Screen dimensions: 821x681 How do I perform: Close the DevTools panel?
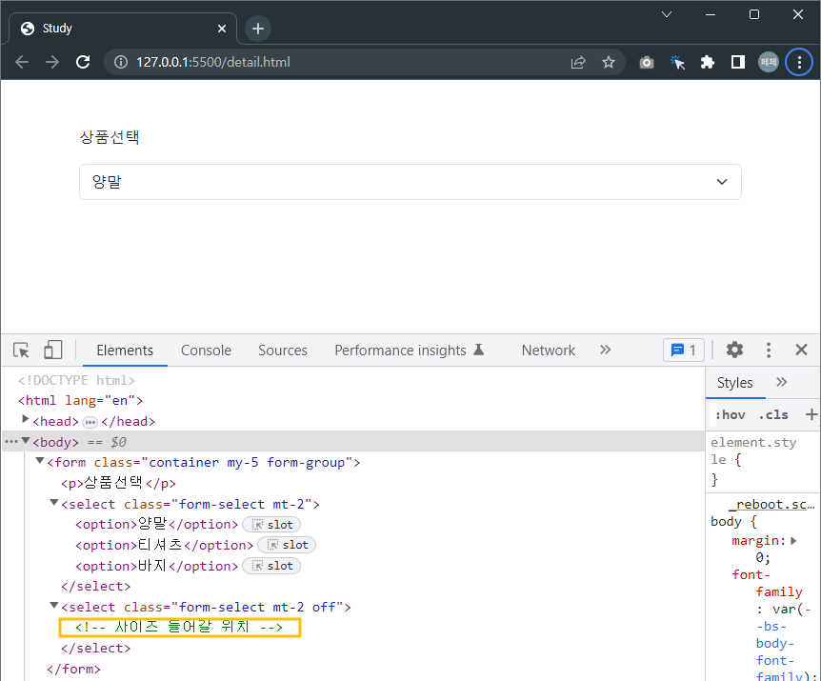pyautogui.click(x=801, y=350)
